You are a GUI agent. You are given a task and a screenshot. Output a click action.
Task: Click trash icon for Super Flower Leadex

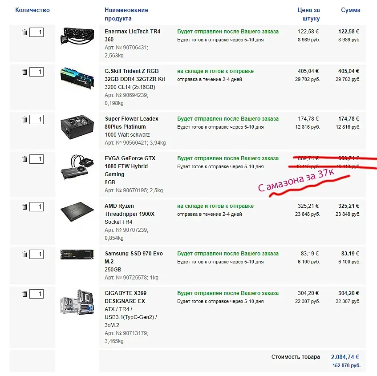25,120
